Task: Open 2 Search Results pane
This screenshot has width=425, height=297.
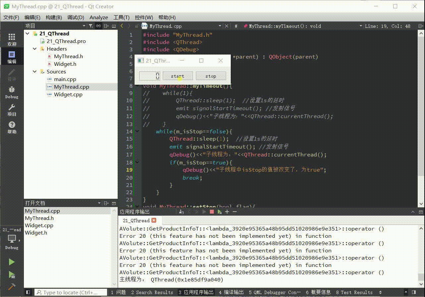Action: point(152,292)
